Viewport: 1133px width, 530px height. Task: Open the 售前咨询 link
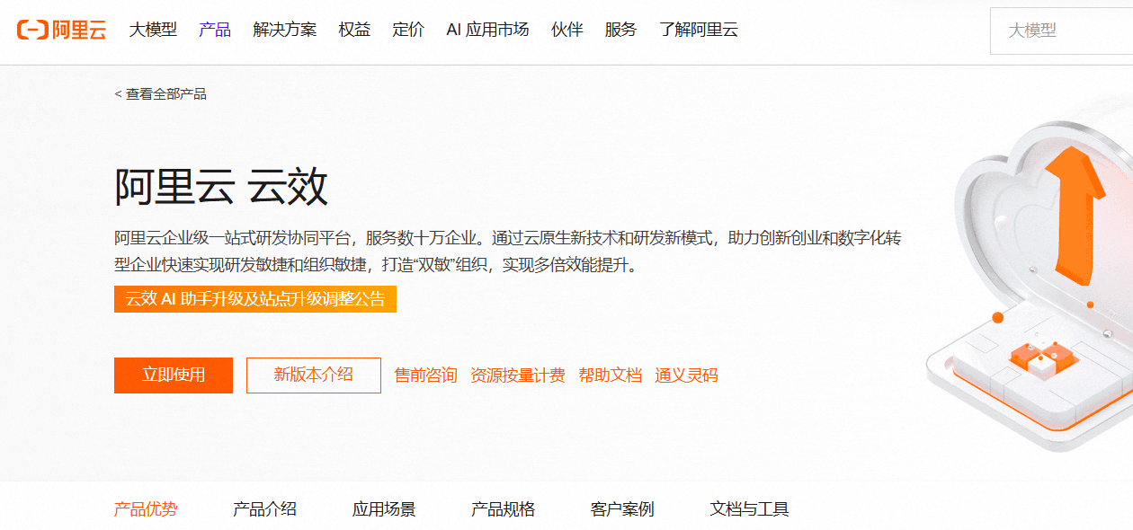pos(426,375)
